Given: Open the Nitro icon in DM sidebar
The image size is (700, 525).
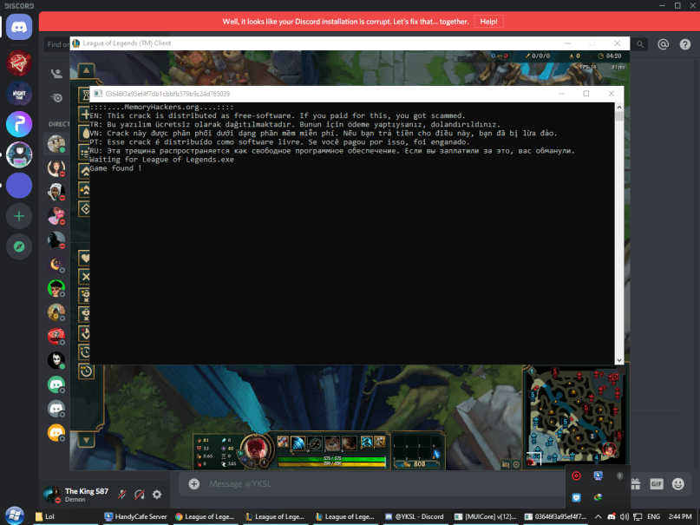Looking at the screenshot, I should click(56, 98).
